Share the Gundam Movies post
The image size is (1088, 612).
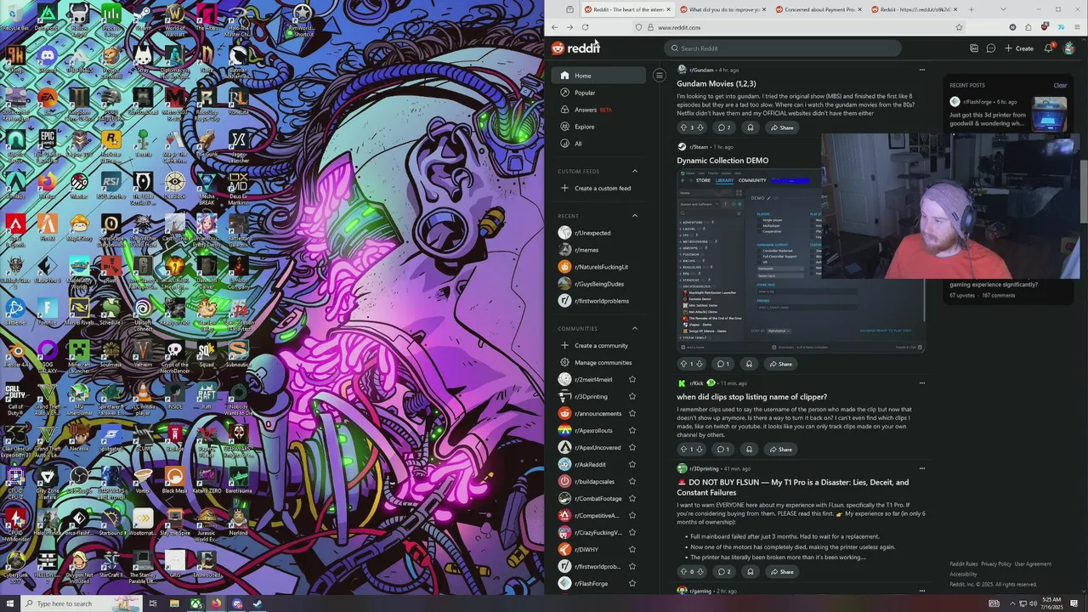782,127
